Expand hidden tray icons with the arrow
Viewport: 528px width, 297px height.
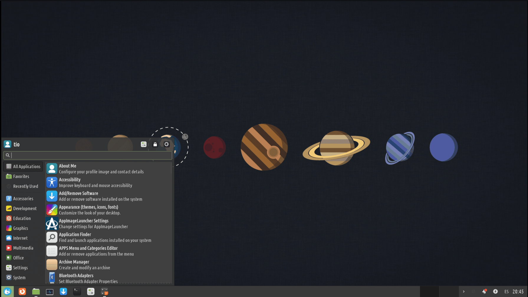(x=464, y=292)
